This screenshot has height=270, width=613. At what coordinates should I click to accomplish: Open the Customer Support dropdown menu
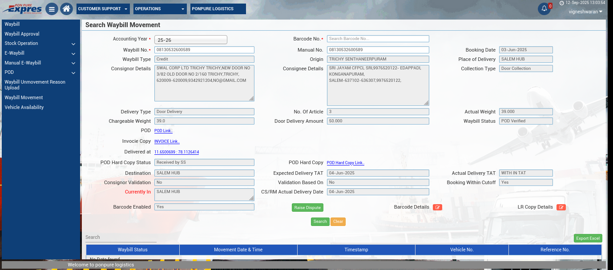pos(103,9)
